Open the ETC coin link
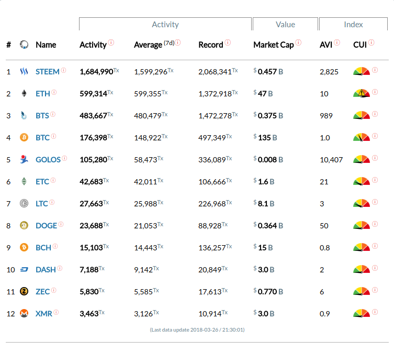Image resolution: width=394 pixels, height=352 pixels. pyautogui.click(x=42, y=182)
